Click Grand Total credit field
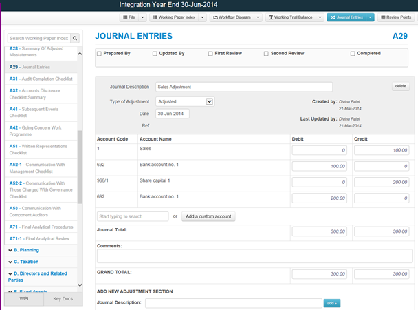The height and width of the screenshot is (310, 418). click(x=382, y=273)
